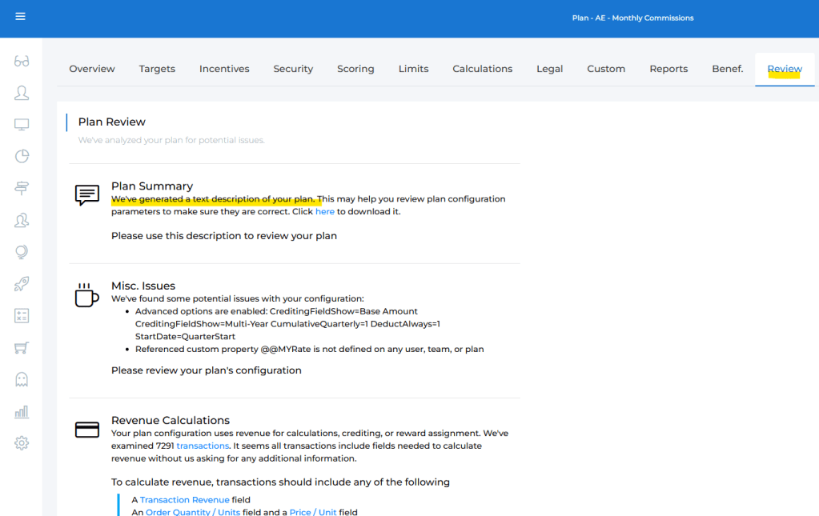Open the pie chart sidebar icon
819x516 pixels.
tap(22, 156)
